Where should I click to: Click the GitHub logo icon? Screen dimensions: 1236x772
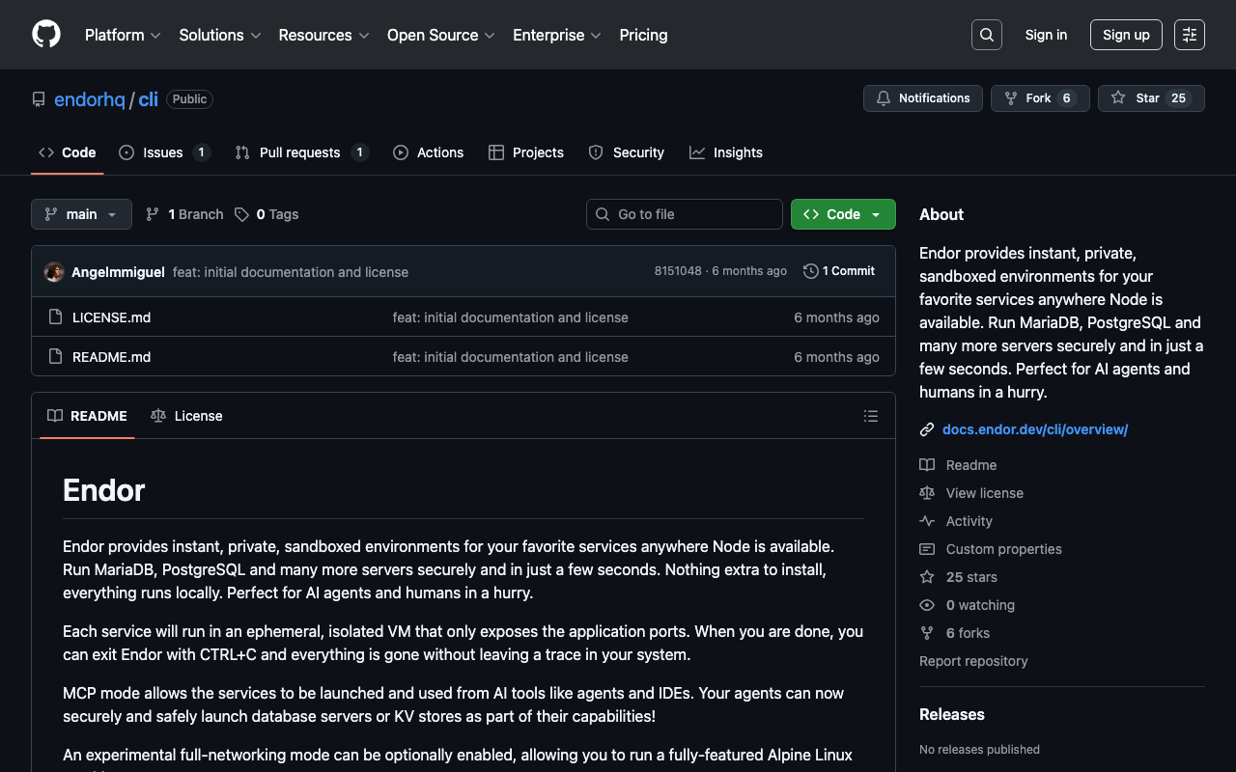pos(46,35)
